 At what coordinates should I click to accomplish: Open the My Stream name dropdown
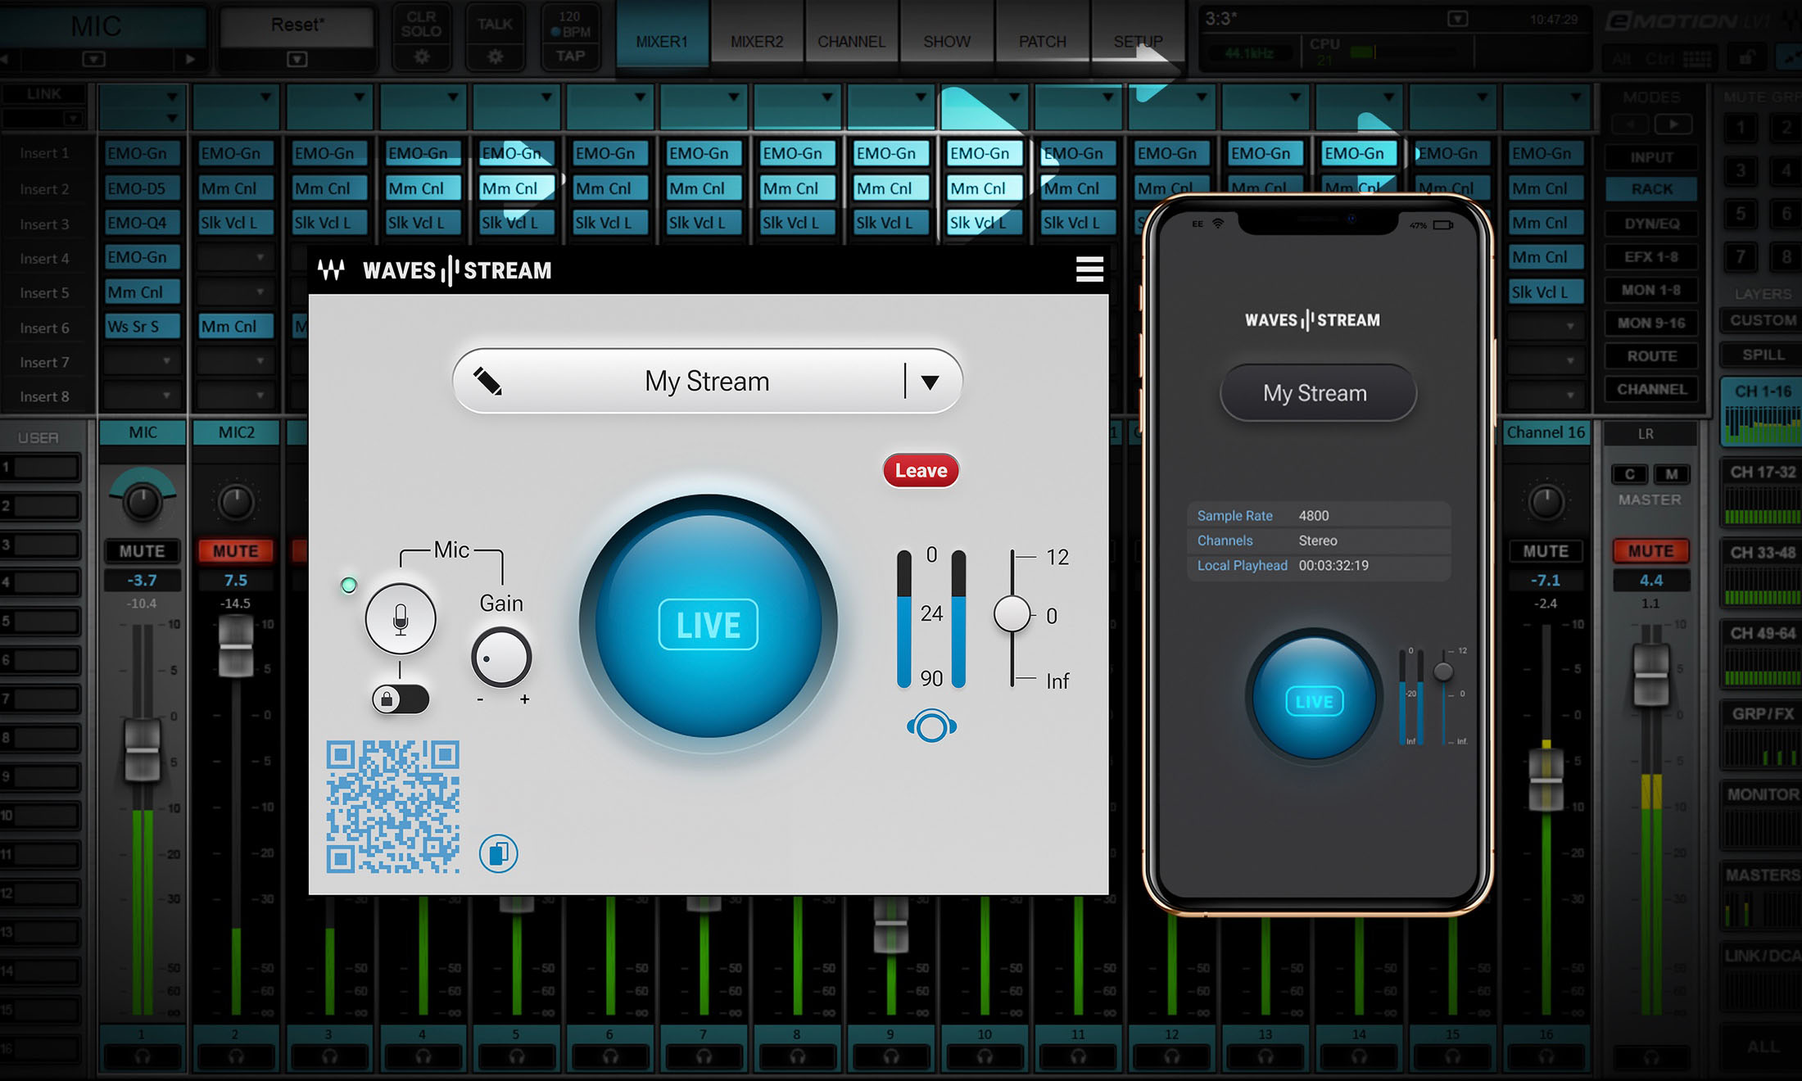(929, 380)
